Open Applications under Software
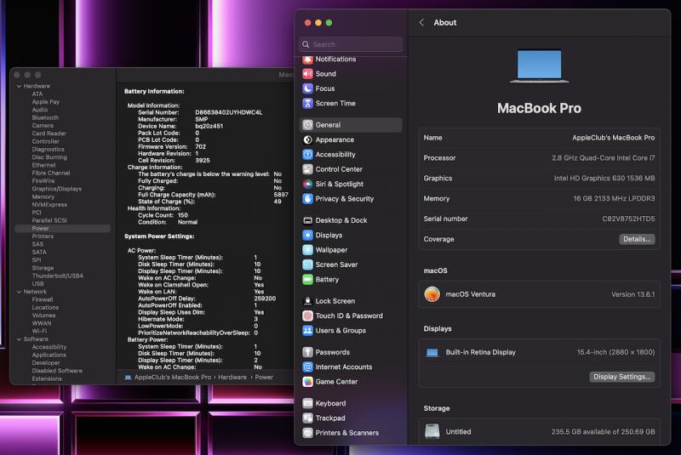 coord(49,355)
